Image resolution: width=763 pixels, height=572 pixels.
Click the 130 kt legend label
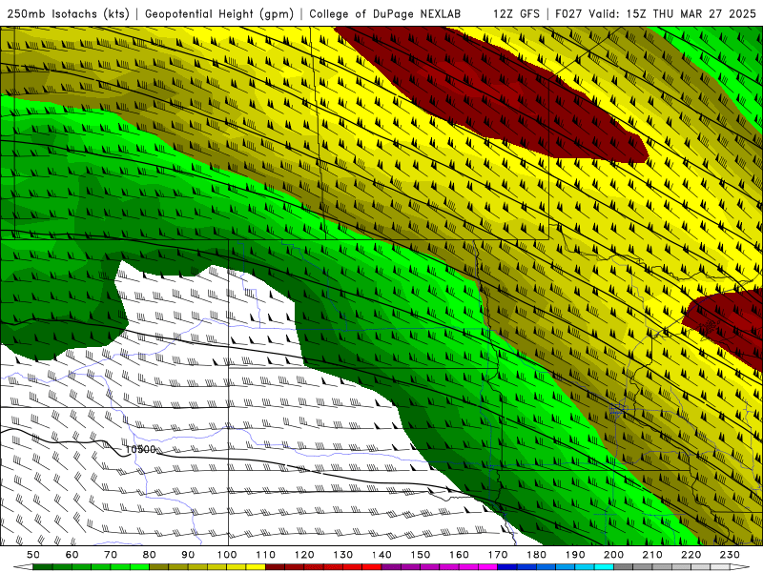[x=343, y=555]
